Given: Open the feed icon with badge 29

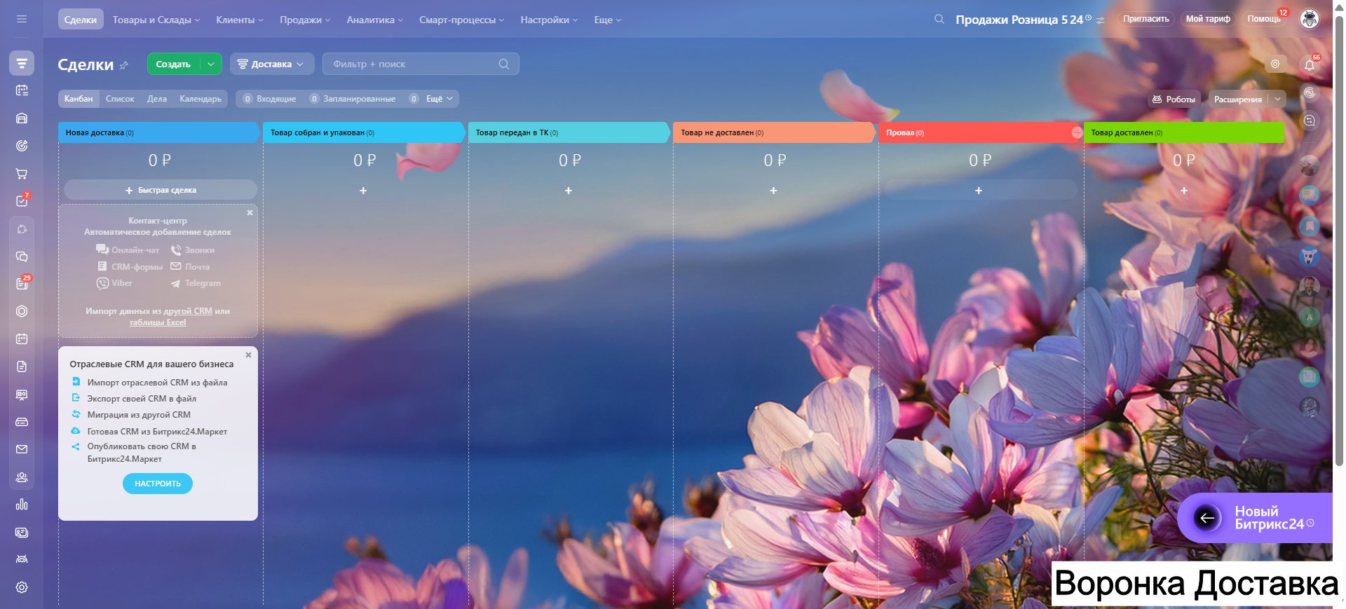Looking at the screenshot, I should pos(22,284).
